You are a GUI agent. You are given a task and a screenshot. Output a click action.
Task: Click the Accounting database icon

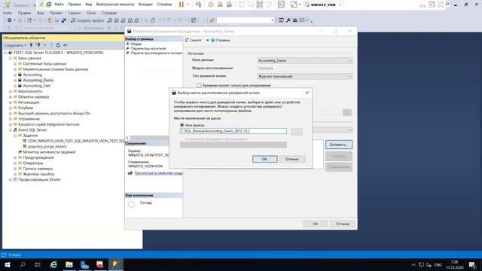(x=20, y=75)
